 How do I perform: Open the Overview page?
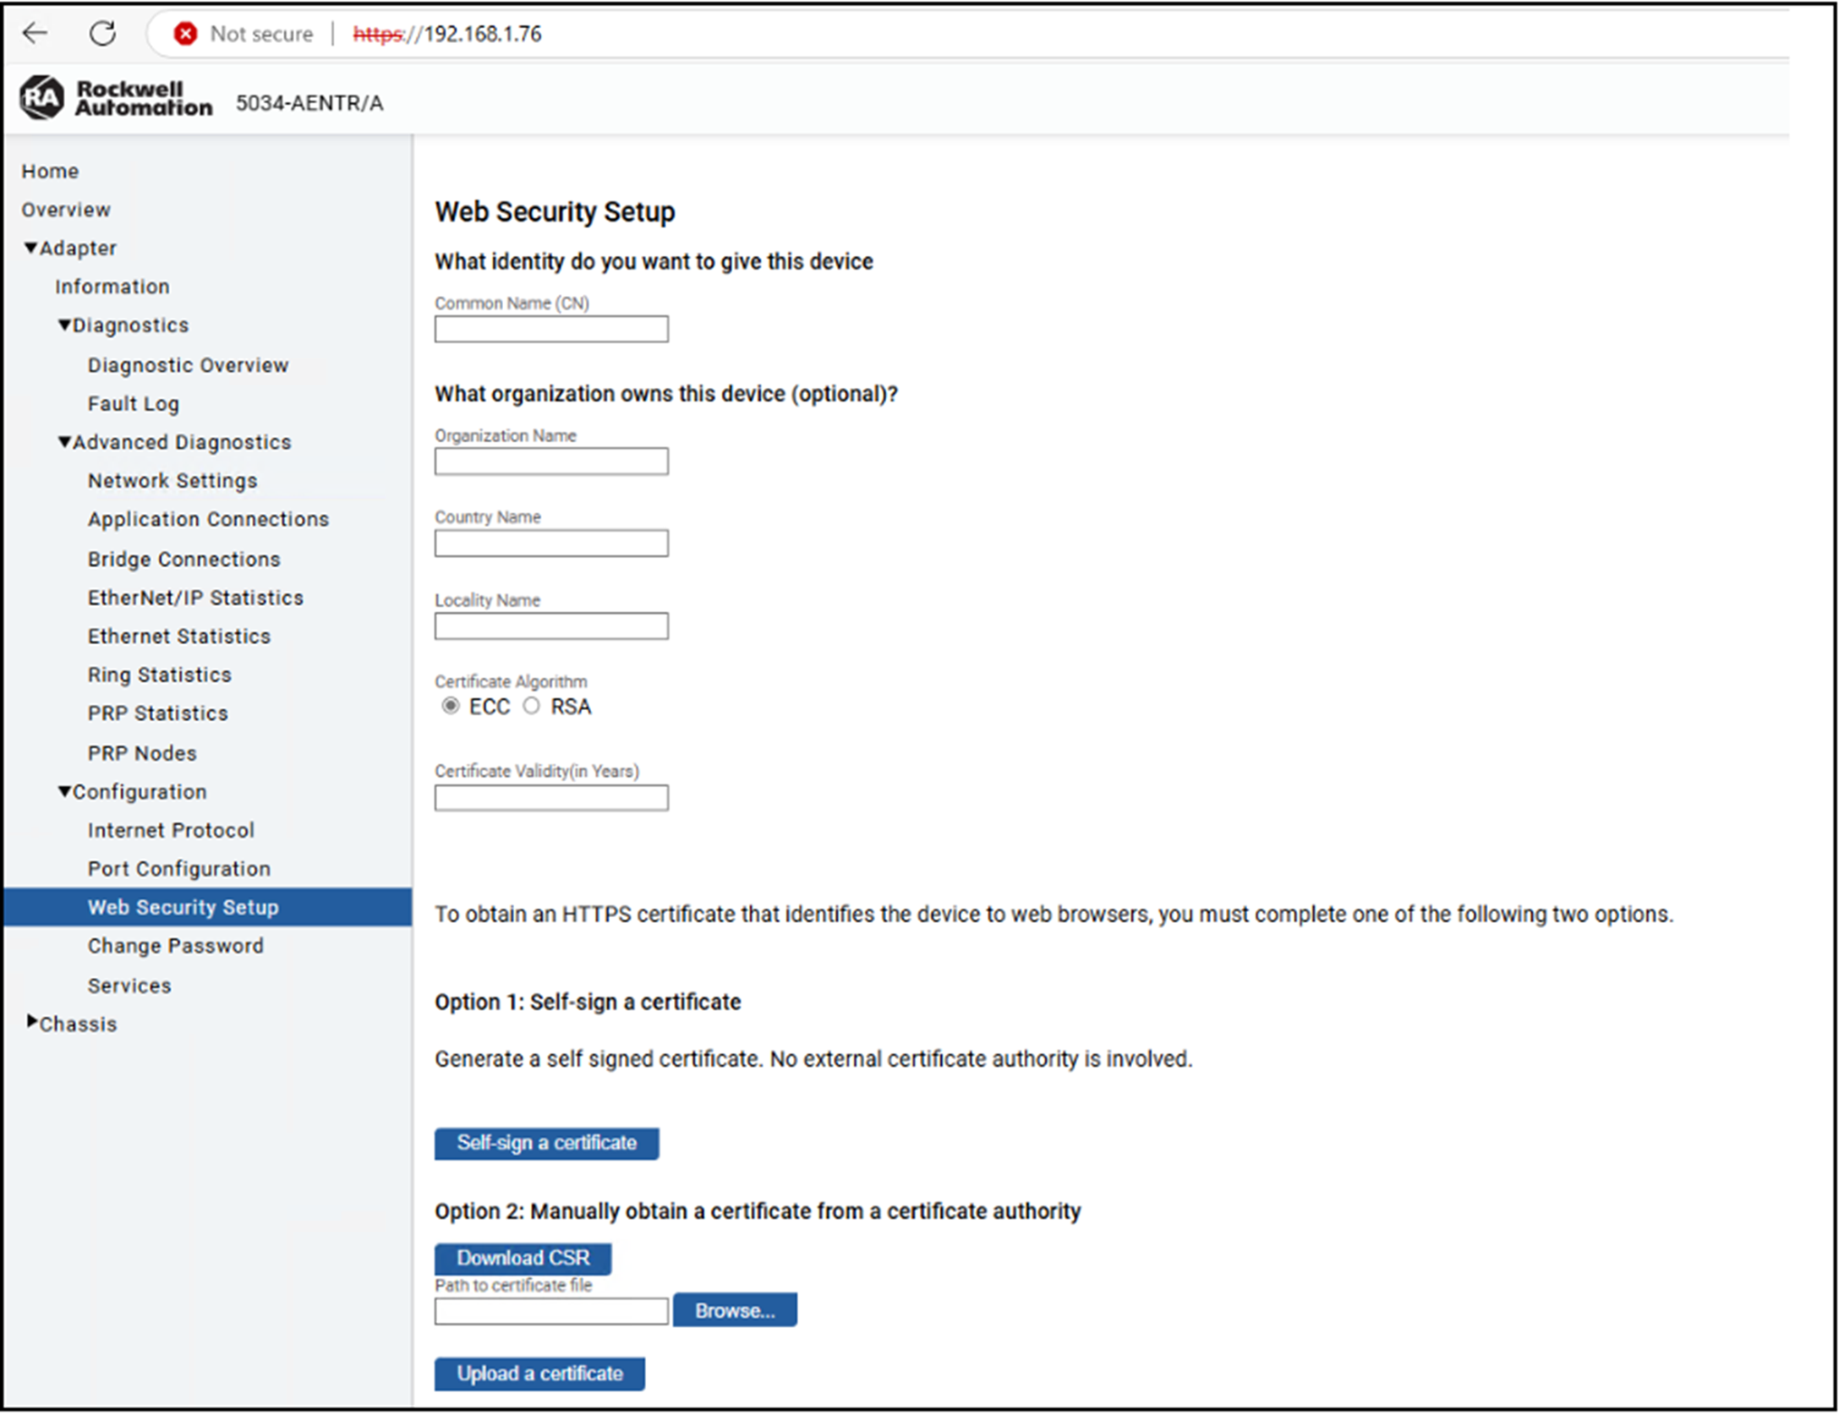tap(66, 210)
